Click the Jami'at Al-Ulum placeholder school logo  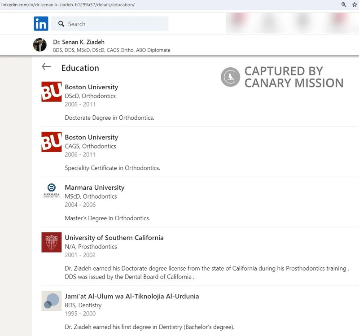(51, 301)
